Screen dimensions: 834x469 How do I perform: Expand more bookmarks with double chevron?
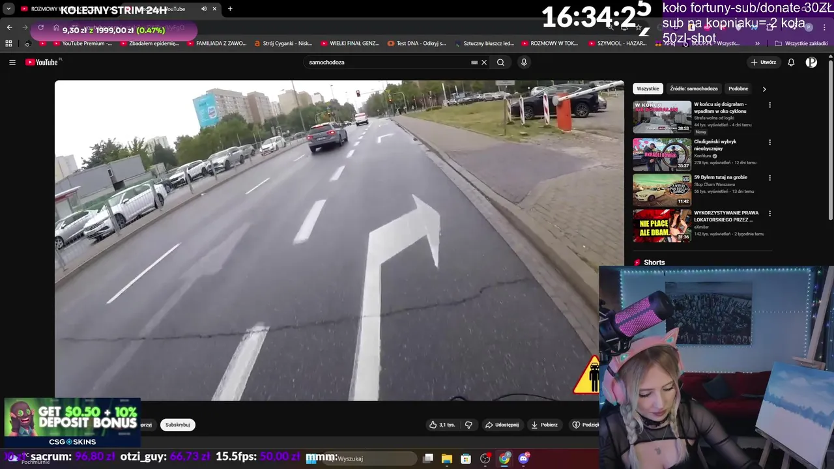(757, 43)
